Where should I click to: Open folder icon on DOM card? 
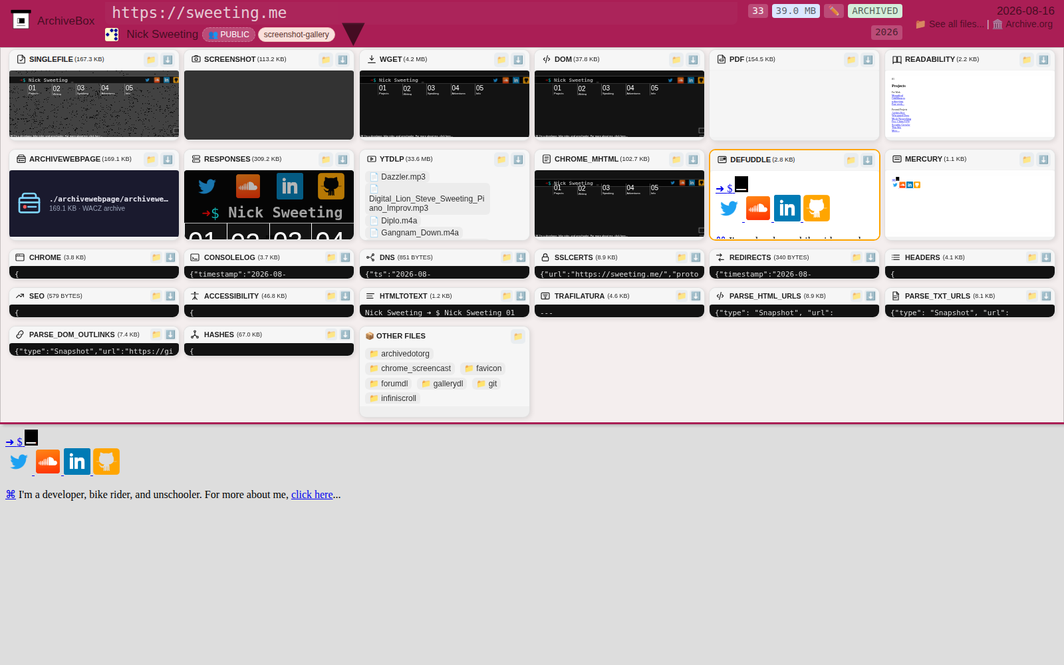pyautogui.click(x=676, y=60)
